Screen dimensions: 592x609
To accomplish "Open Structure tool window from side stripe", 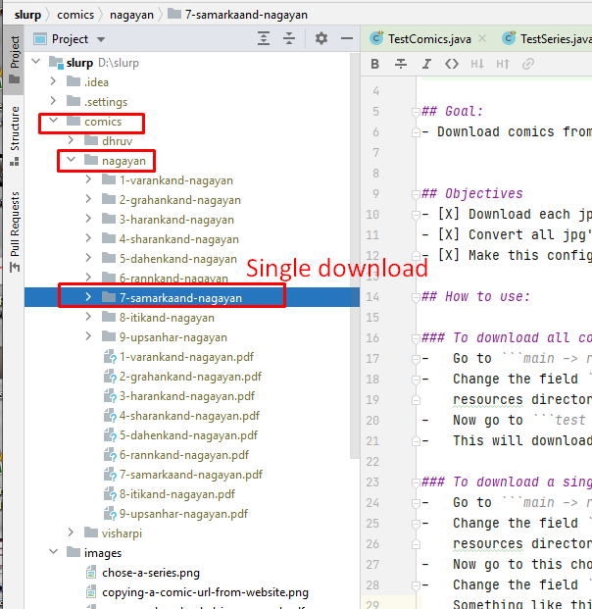I will [15, 135].
